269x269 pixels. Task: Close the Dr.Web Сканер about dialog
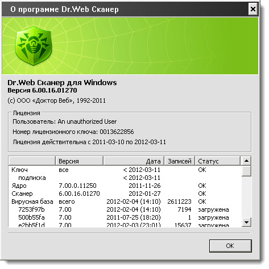coord(253,9)
